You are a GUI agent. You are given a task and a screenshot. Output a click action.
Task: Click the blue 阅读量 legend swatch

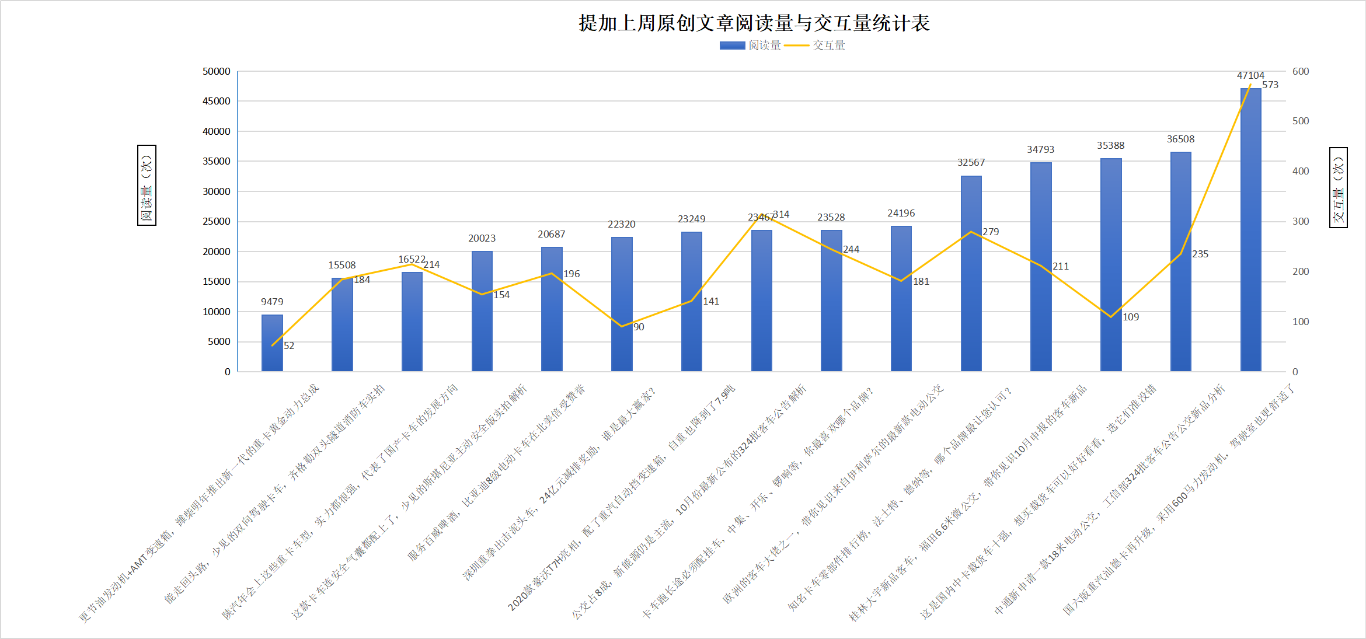point(732,46)
